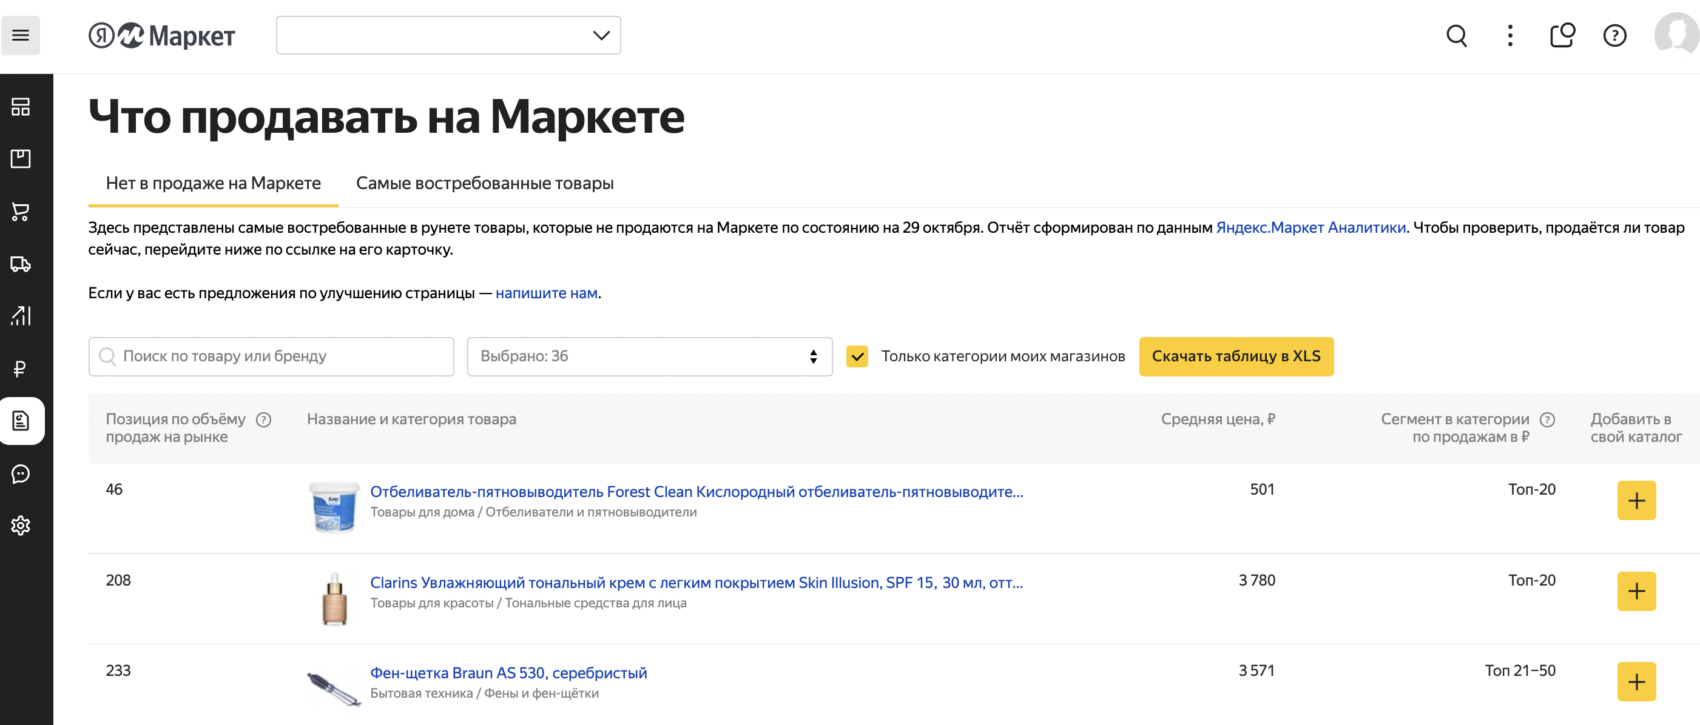Click the Clarins bottle thumbnail

pyautogui.click(x=334, y=598)
